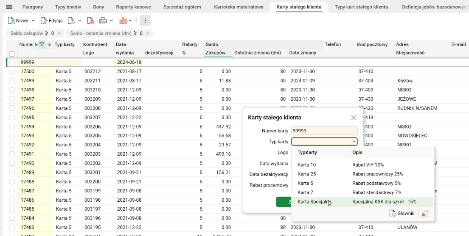The height and width of the screenshot is (236, 469).
Task: Click the filter icon in Numer karty column
Action: point(42,44)
